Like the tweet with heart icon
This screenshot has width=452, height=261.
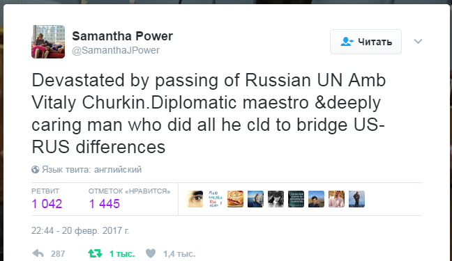coord(151,253)
